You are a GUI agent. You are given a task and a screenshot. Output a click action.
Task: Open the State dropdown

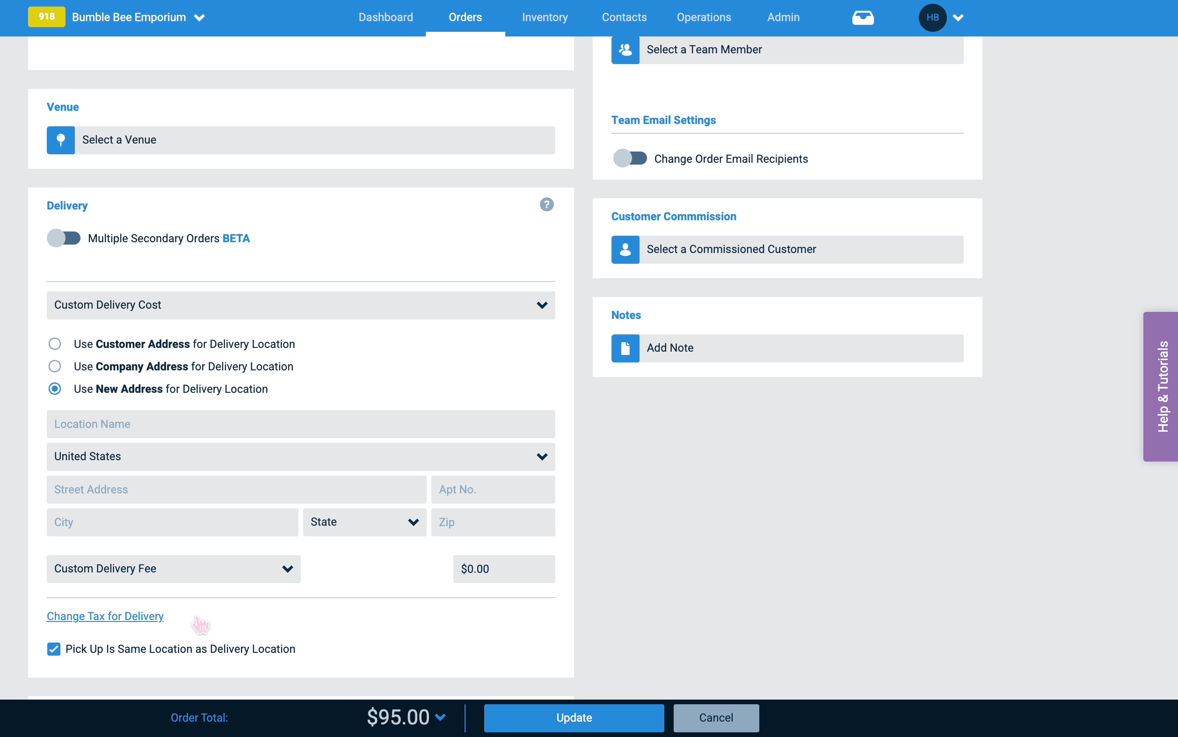365,522
